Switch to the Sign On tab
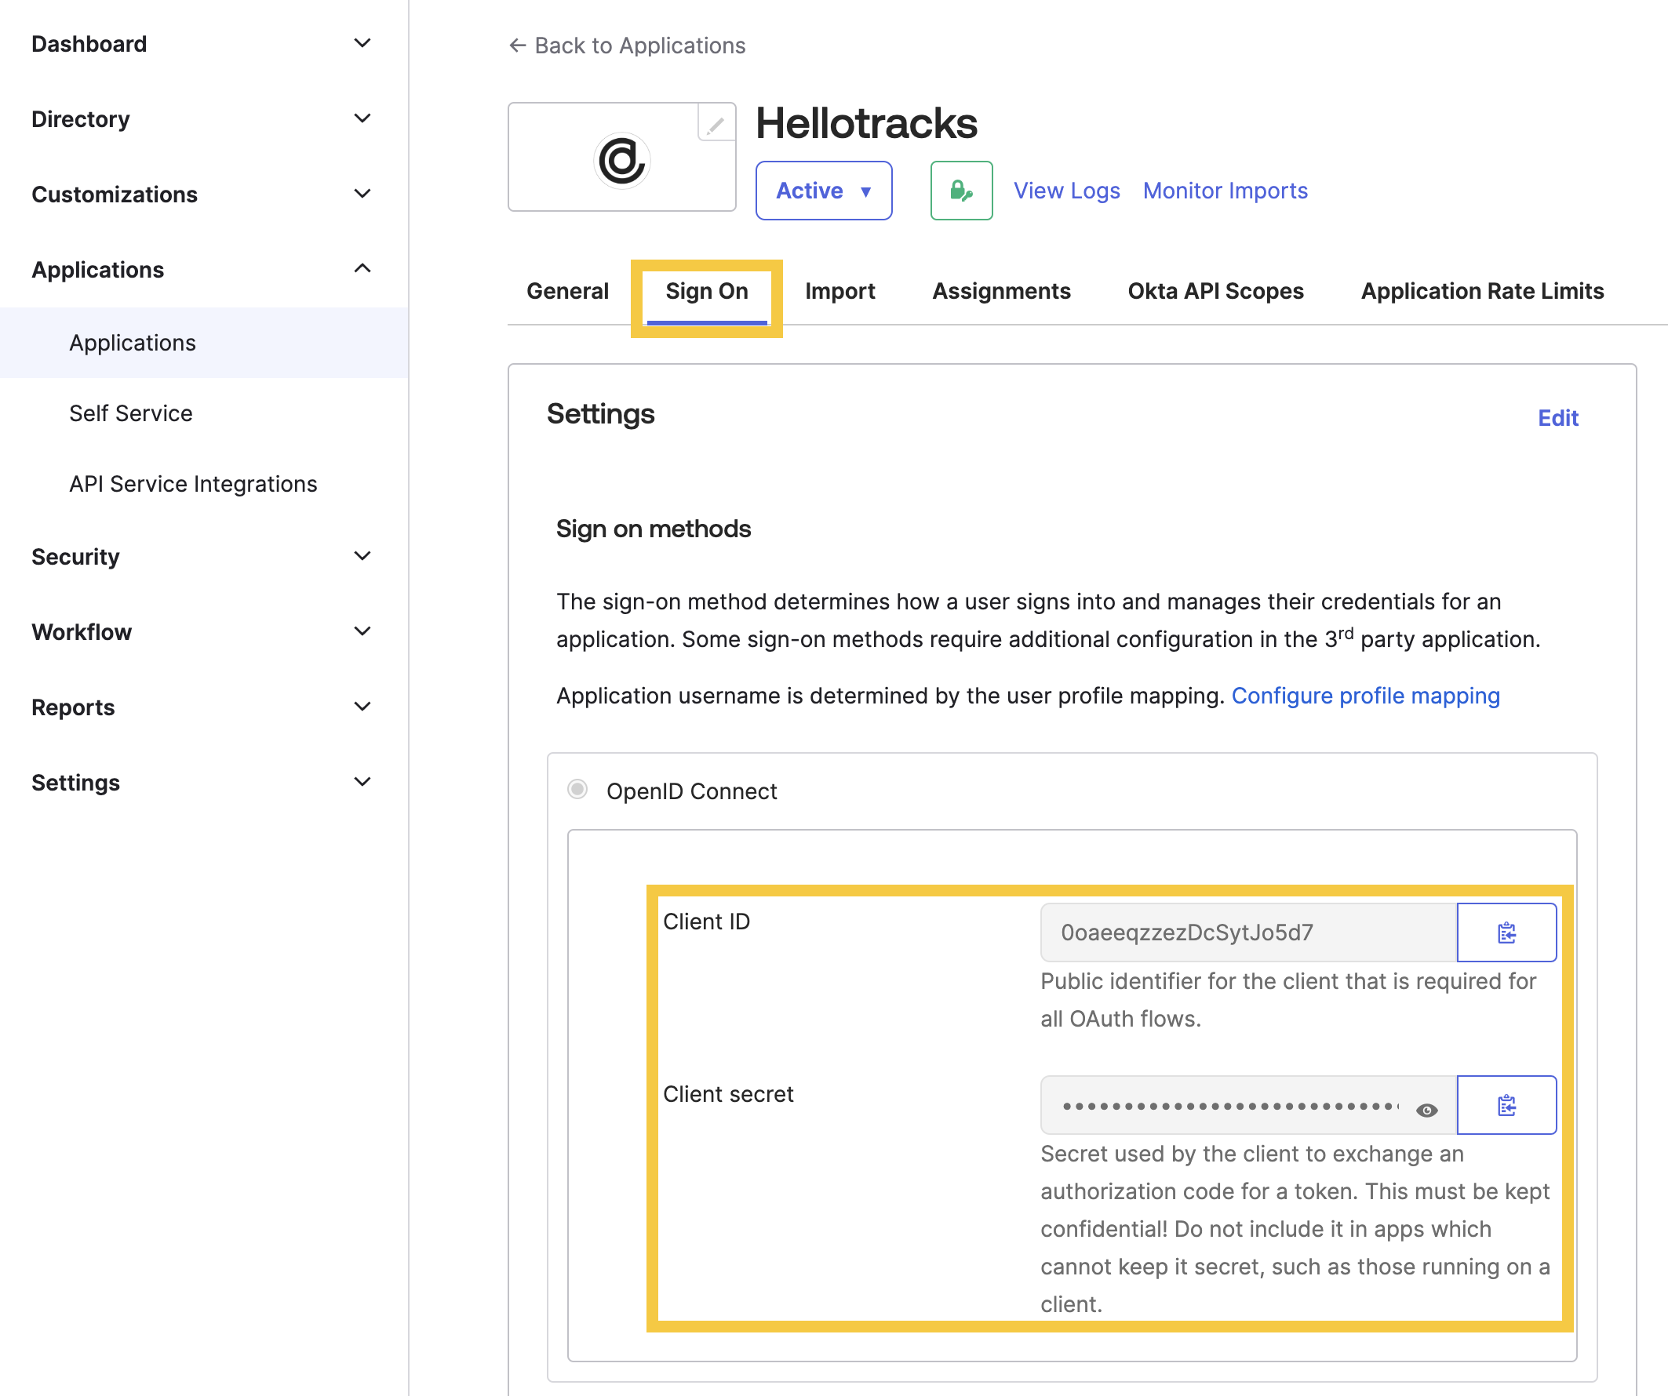Screen dimensions: 1668x1396 click(707, 292)
